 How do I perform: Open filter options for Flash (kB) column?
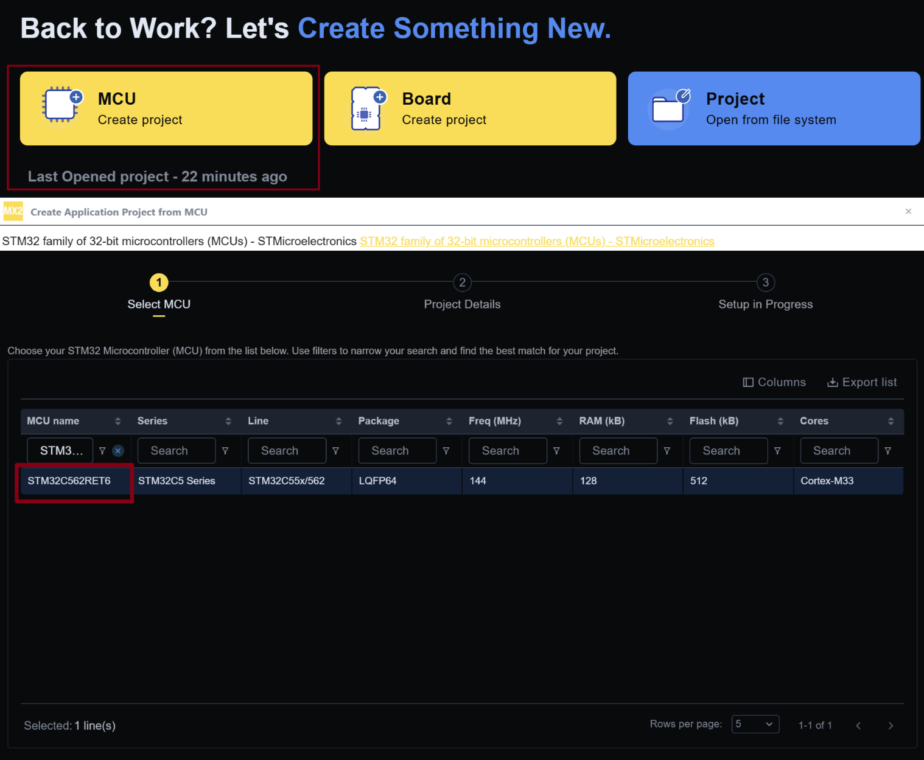click(777, 451)
